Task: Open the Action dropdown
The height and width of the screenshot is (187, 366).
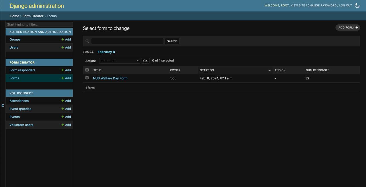Action: [x=120, y=61]
